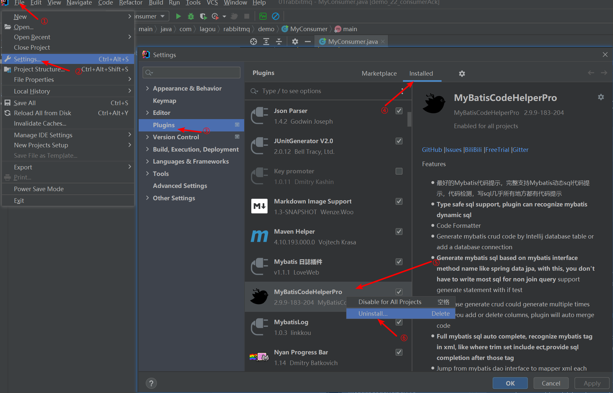613x393 pixels.
Task: Open MyBatisCodeHelperPro detail gear options
Action: [601, 97]
